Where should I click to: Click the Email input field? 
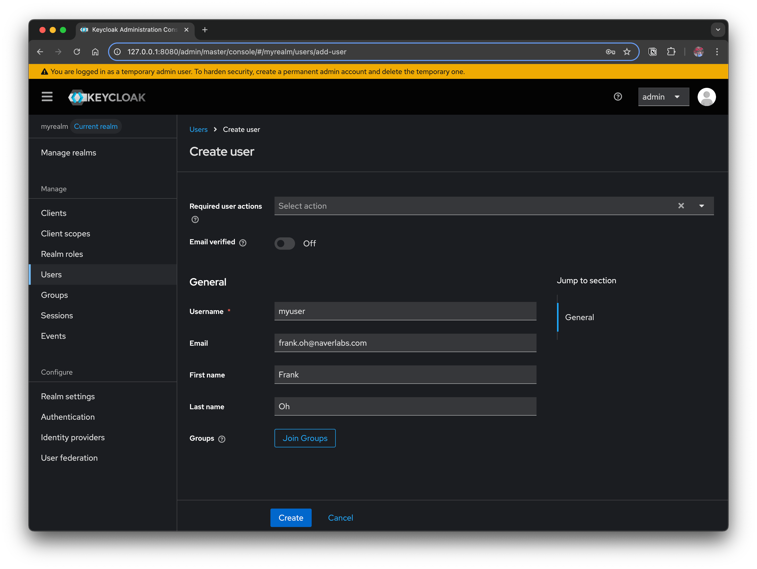(405, 343)
